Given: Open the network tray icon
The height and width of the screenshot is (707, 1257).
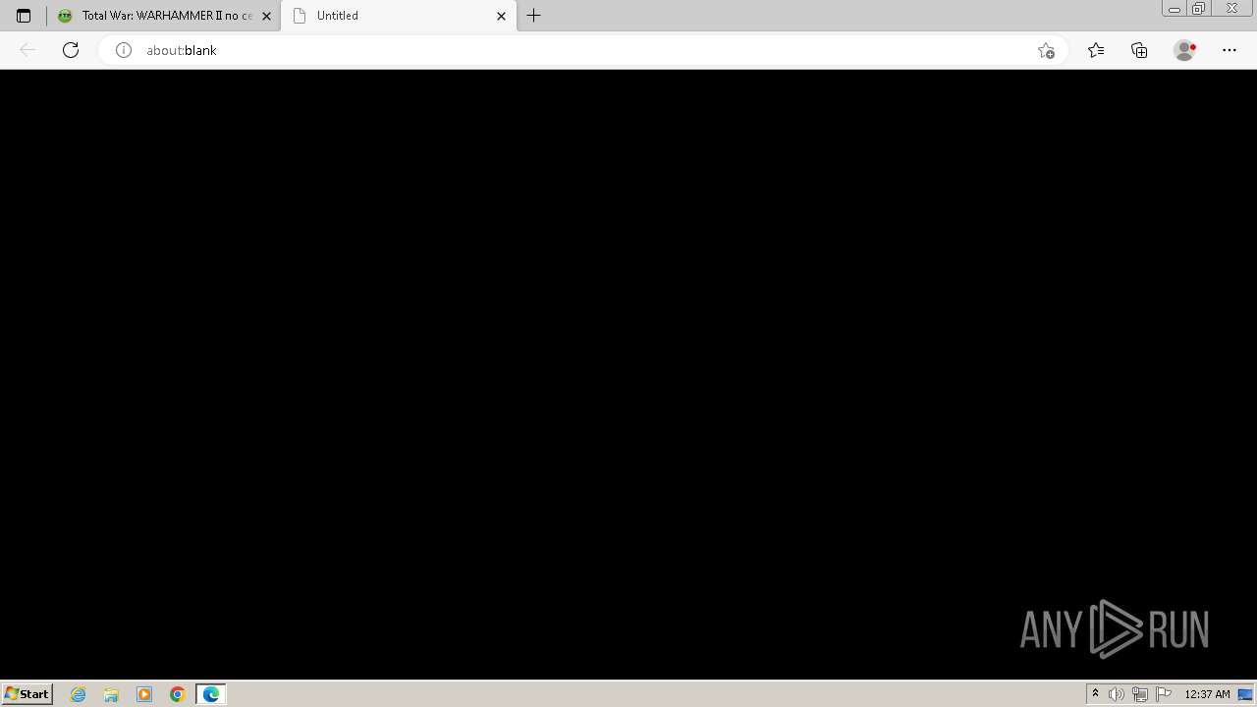Looking at the screenshot, I should pyautogui.click(x=1140, y=694).
